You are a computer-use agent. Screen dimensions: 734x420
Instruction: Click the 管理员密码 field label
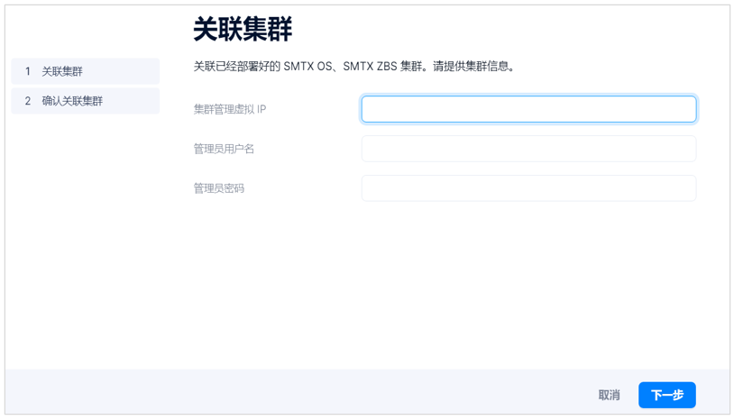[x=219, y=188]
